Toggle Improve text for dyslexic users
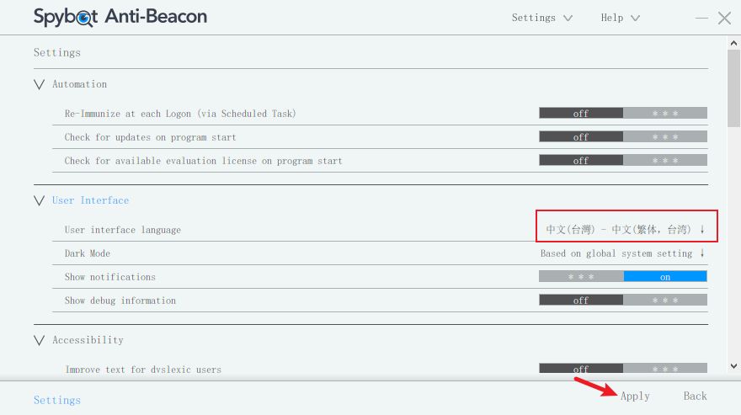The image size is (741, 415). 622,369
